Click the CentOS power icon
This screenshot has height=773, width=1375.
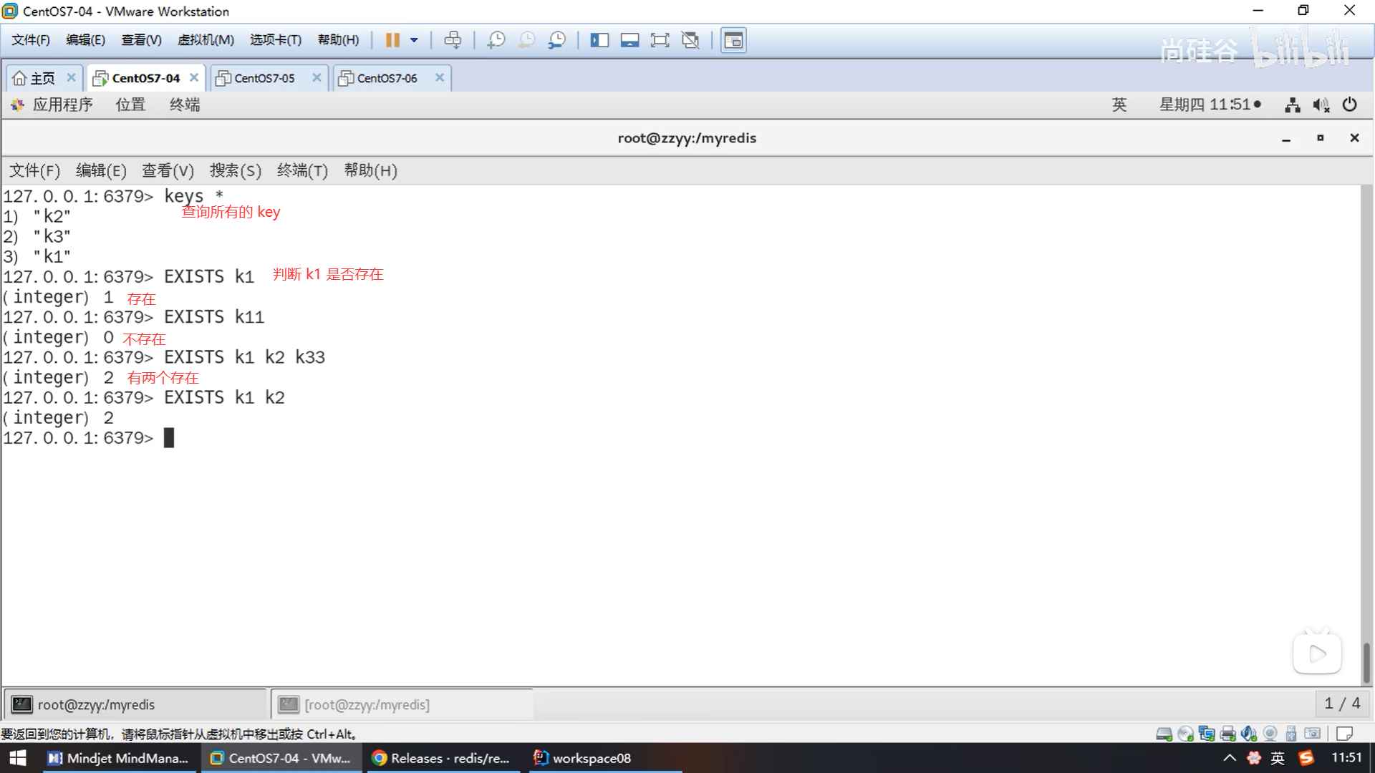pos(1349,104)
